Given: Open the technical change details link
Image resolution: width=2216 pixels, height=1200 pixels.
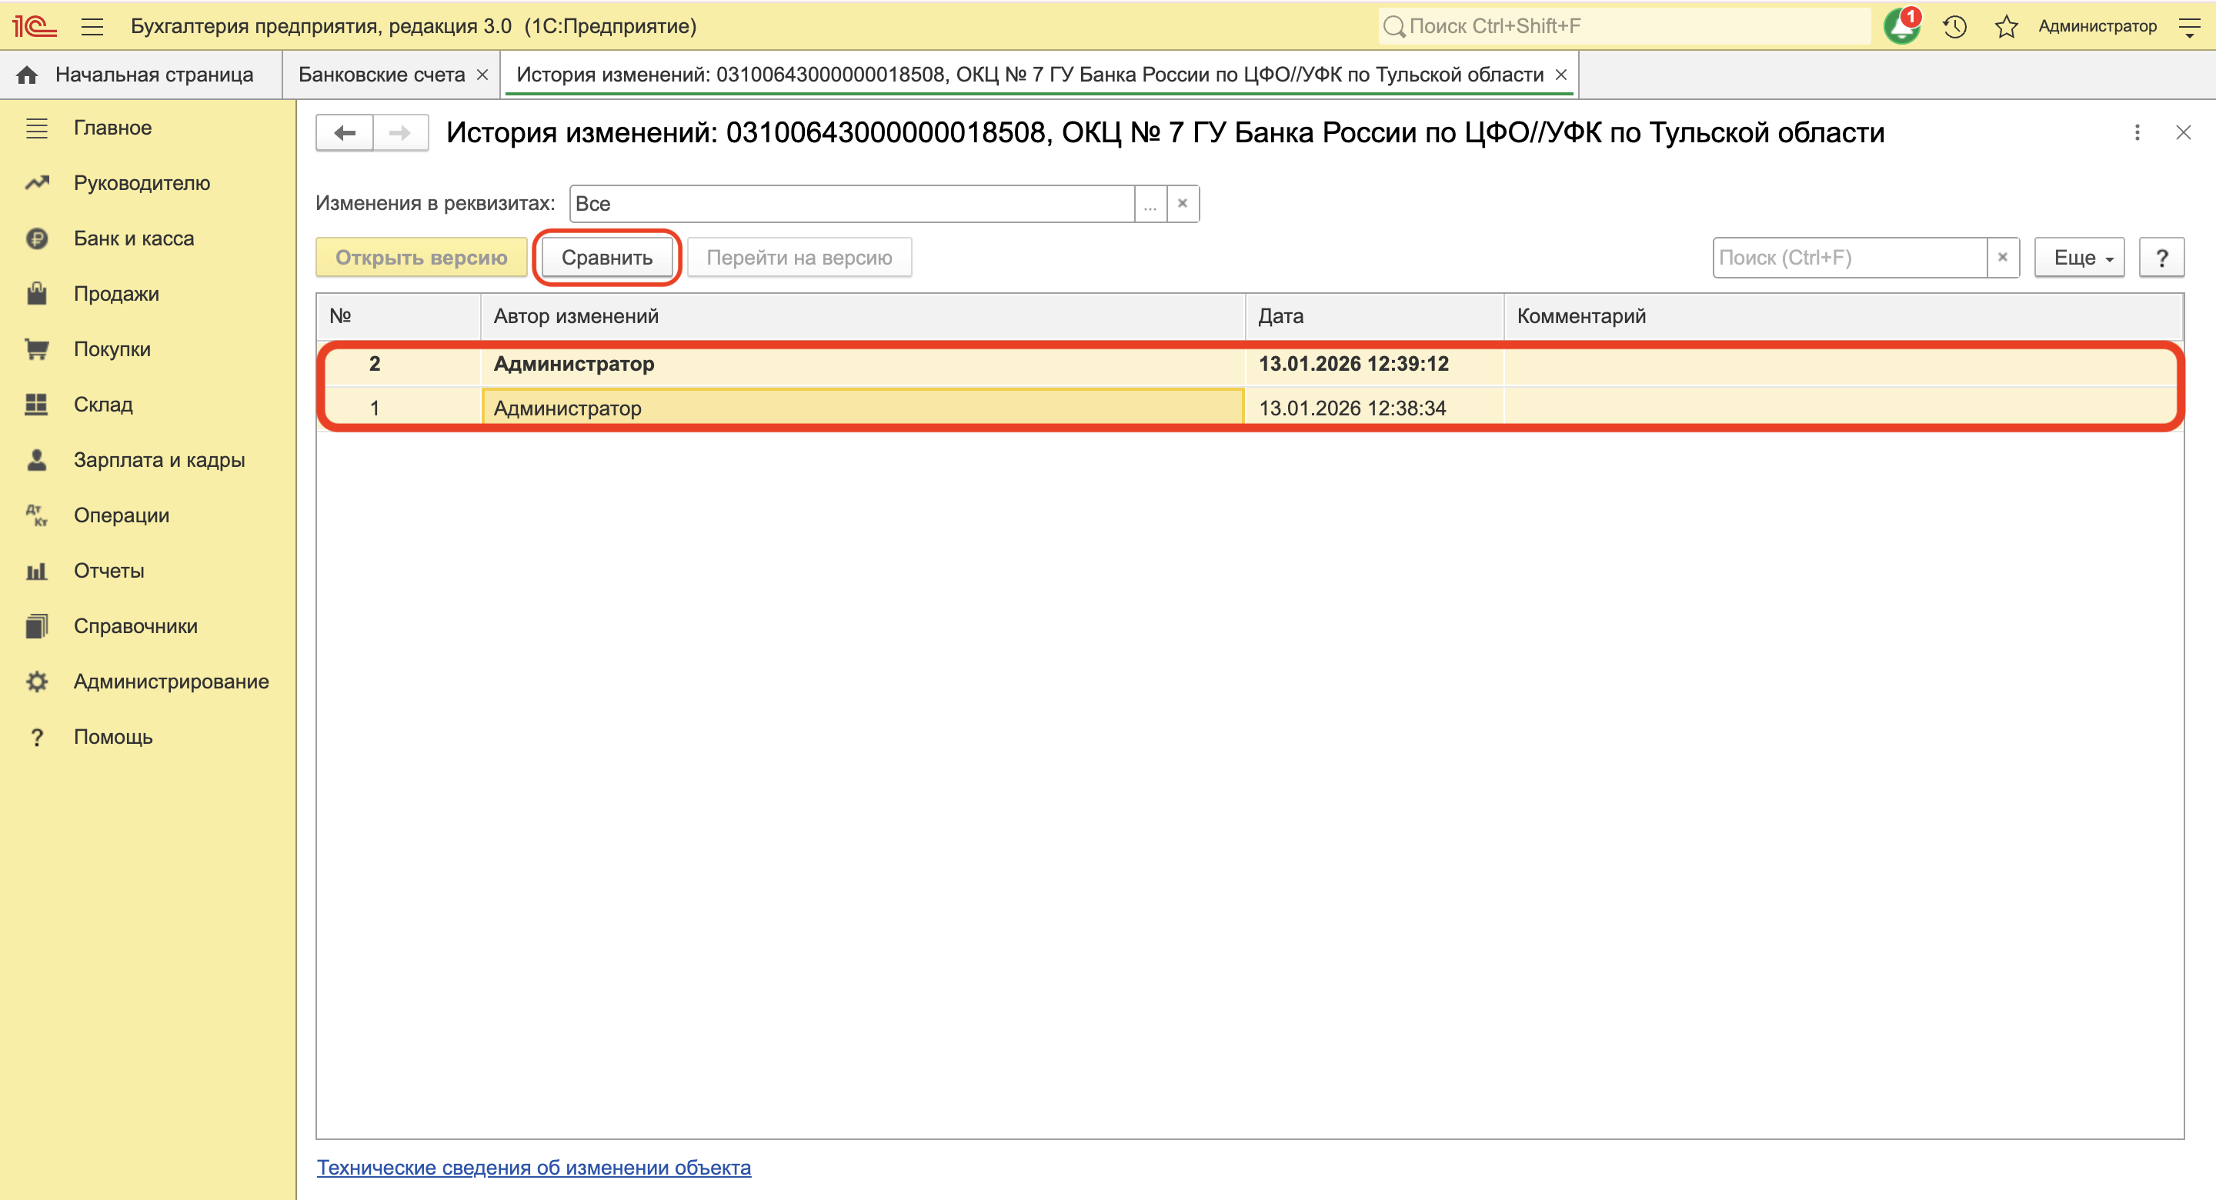Looking at the screenshot, I should point(533,1168).
